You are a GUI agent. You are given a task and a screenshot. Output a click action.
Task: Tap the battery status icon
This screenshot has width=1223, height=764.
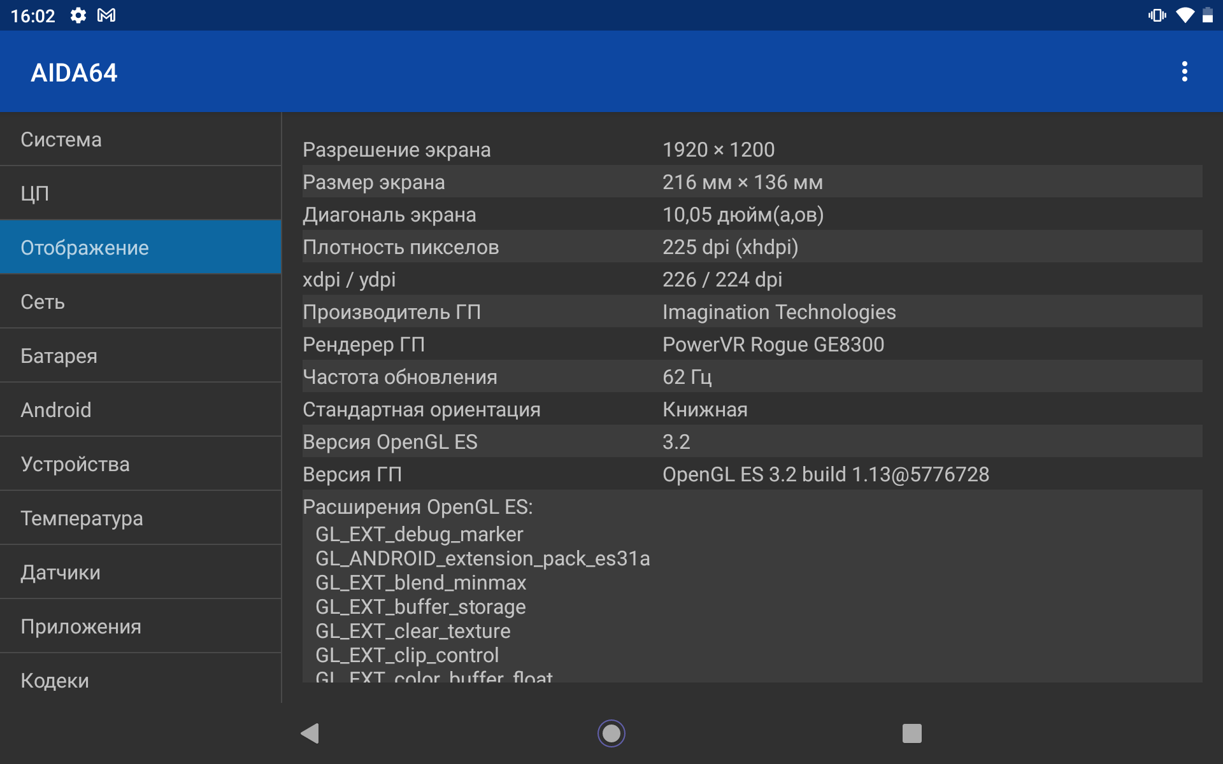pos(1207,15)
